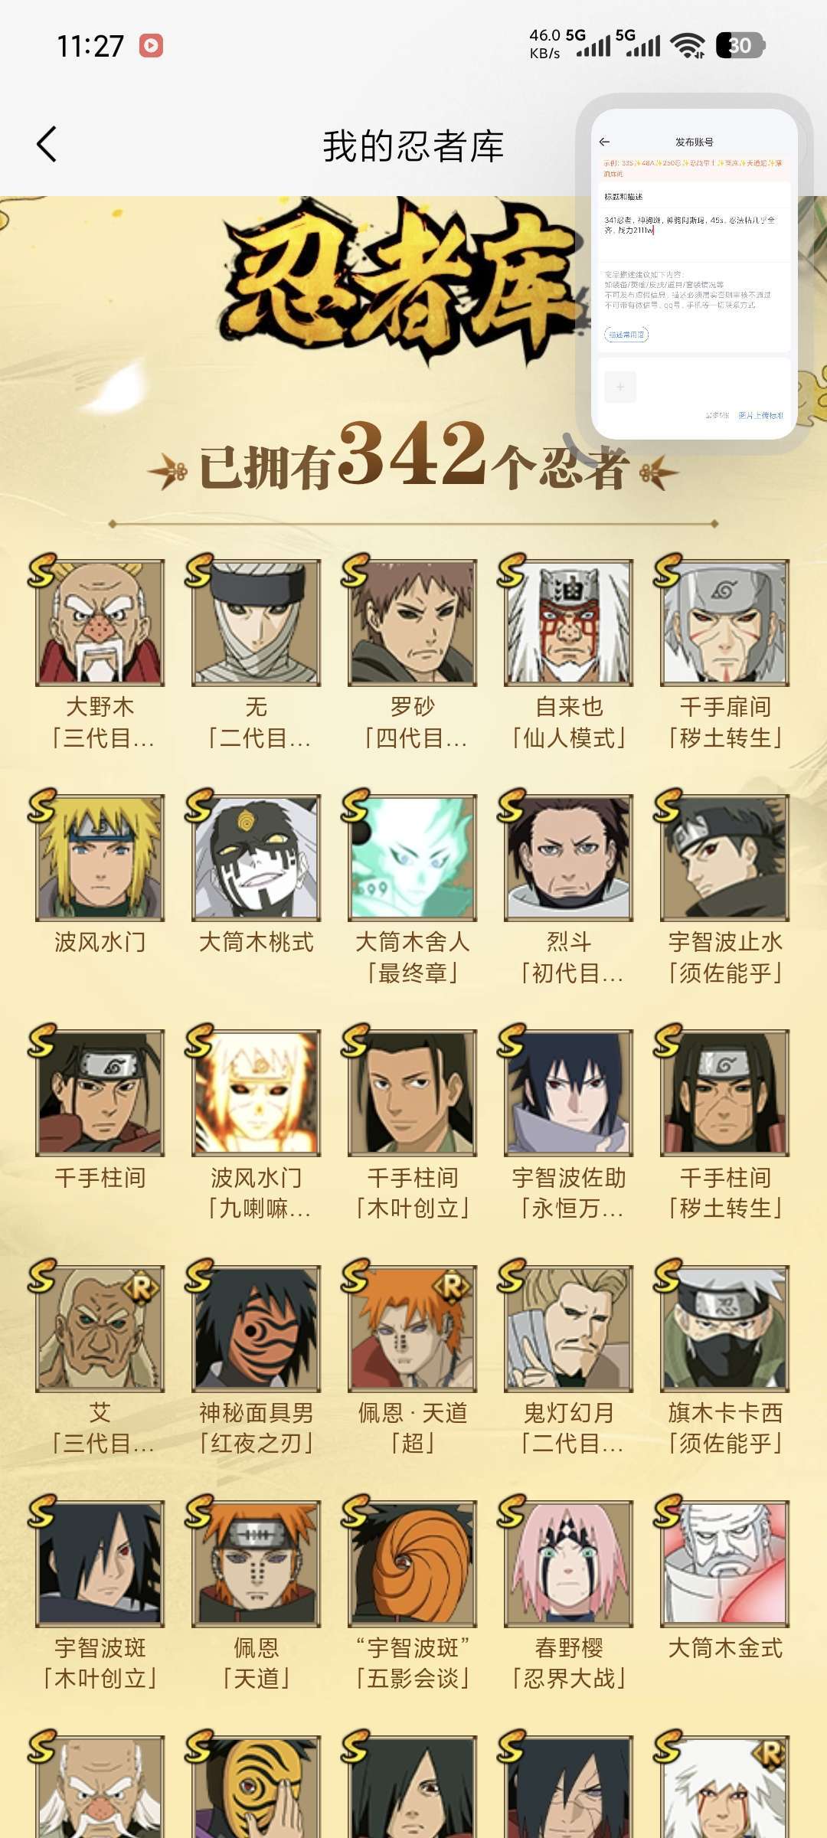Go back using the top-left arrow
827x1838 pixels.
[47, 144]
